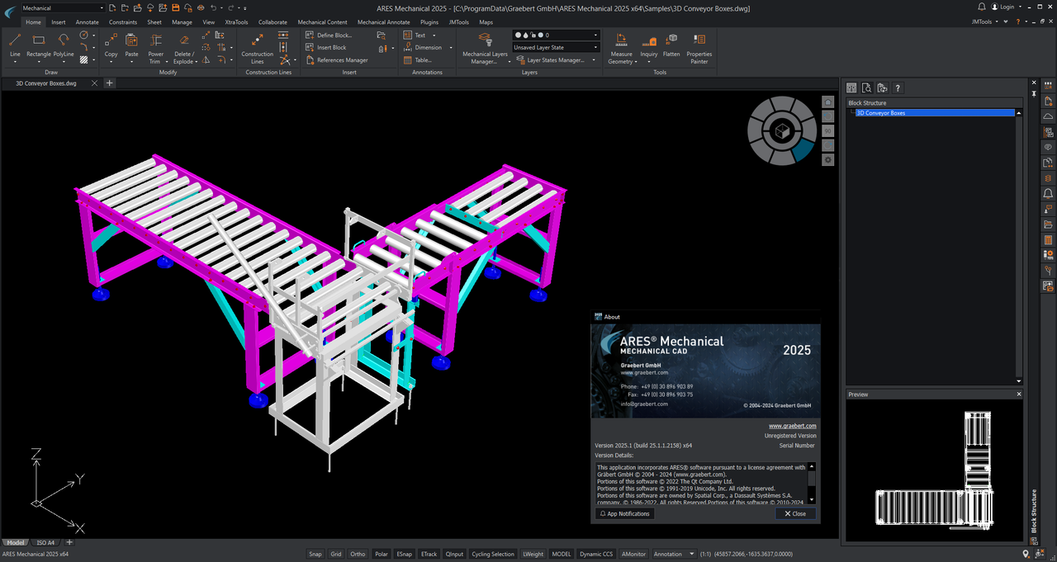Click App Notifications button in About dialog

pos(625,513)
